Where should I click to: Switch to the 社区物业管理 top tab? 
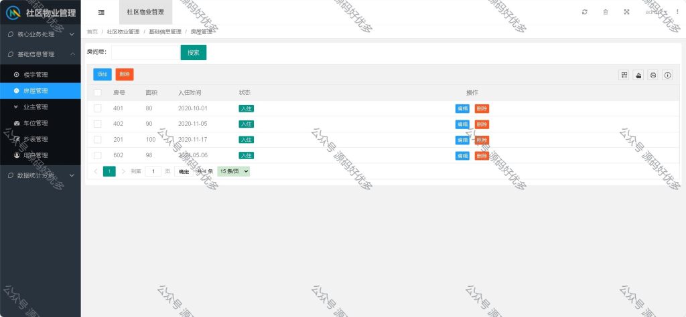coord(145,12)
